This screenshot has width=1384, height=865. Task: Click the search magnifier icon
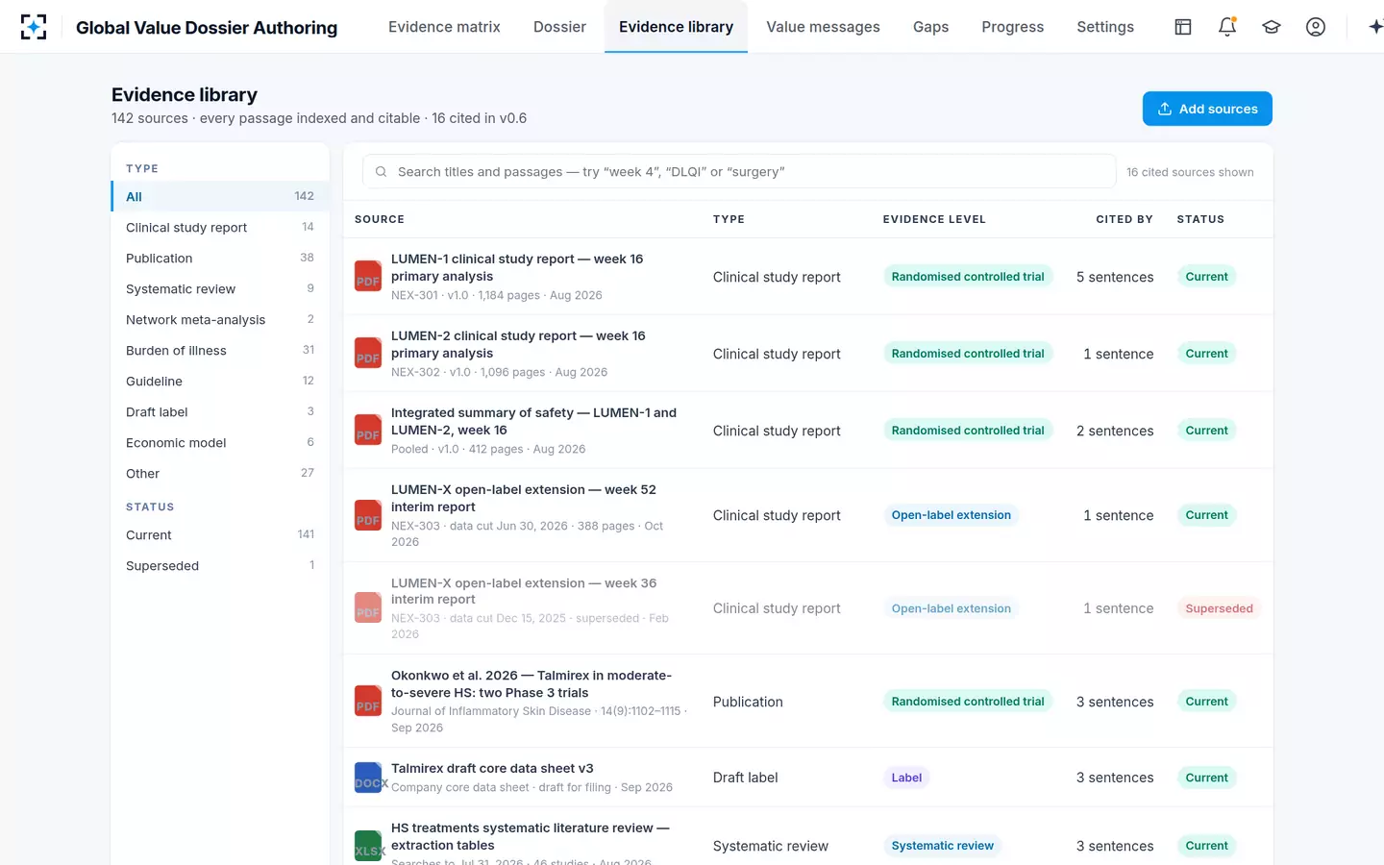pos(381,172)
